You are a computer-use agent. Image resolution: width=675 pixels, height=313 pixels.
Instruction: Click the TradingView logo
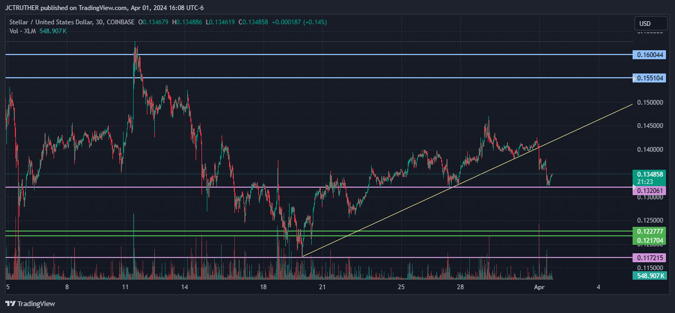point(30,303)
